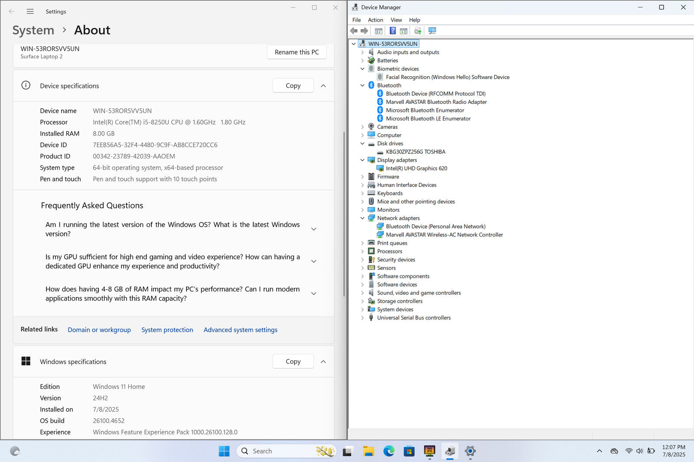Screen dimensions: 694x462
Task: Collapse the Bluetooth category
Action: [x=363, y=85]
